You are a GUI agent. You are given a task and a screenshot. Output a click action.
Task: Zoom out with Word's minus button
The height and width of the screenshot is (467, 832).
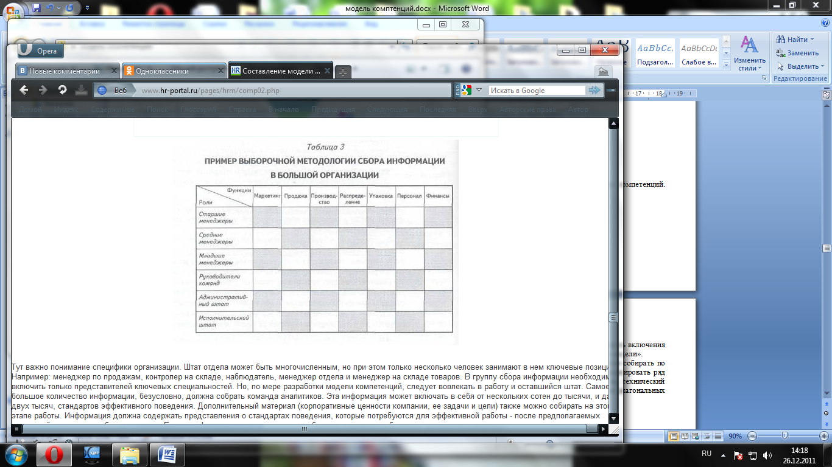point(752,436)
